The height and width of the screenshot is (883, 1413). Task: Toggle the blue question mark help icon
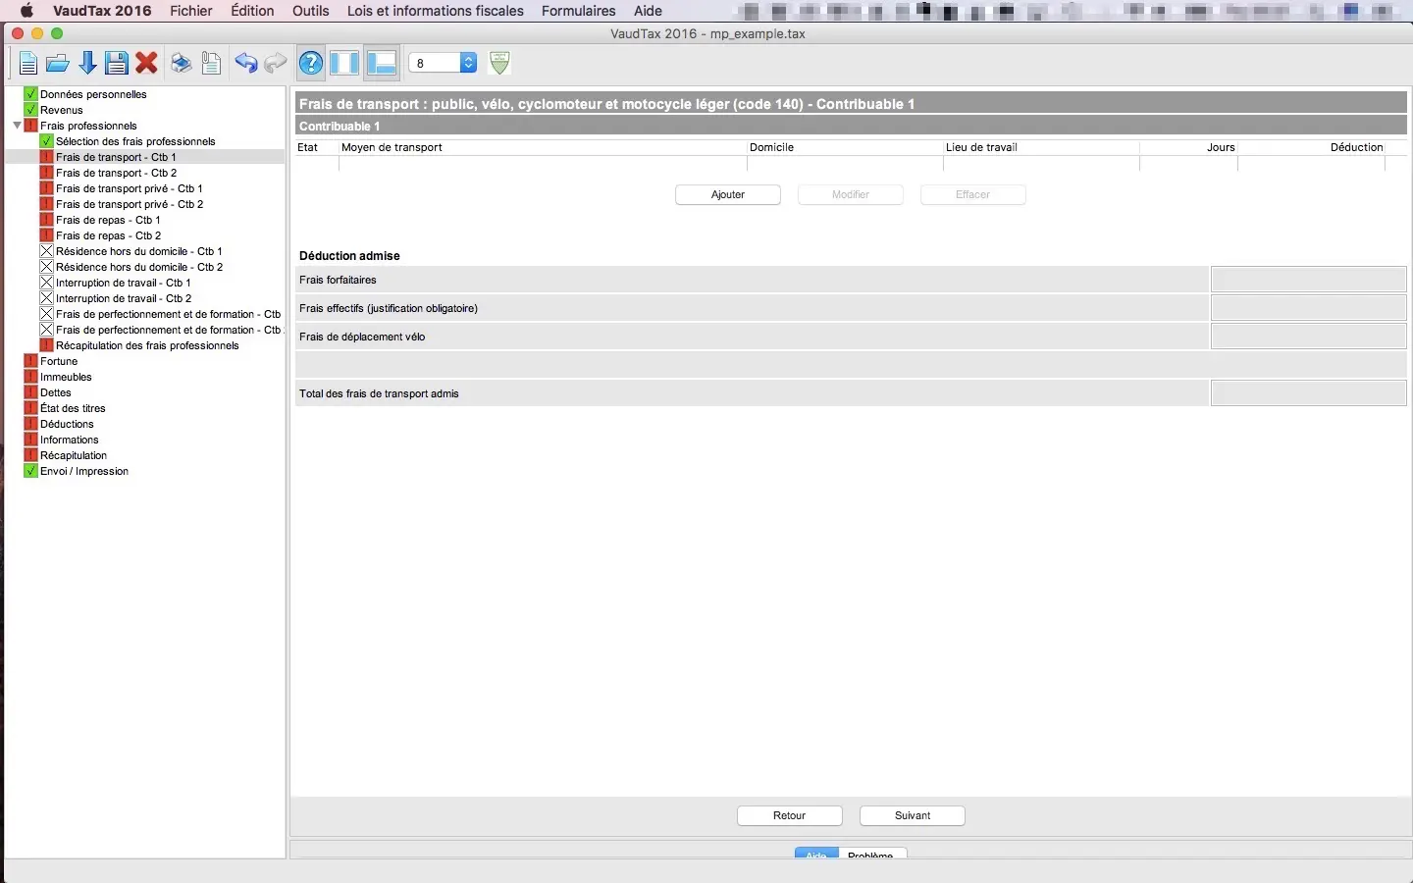311,64
